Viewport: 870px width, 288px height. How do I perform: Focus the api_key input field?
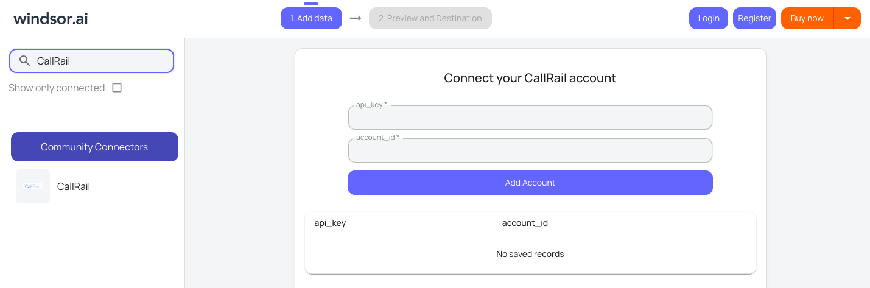[x=530, y=118]
